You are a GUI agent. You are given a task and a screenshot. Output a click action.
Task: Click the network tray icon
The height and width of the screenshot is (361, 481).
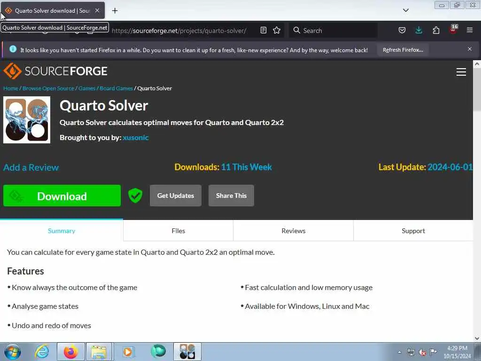point(411,353)
